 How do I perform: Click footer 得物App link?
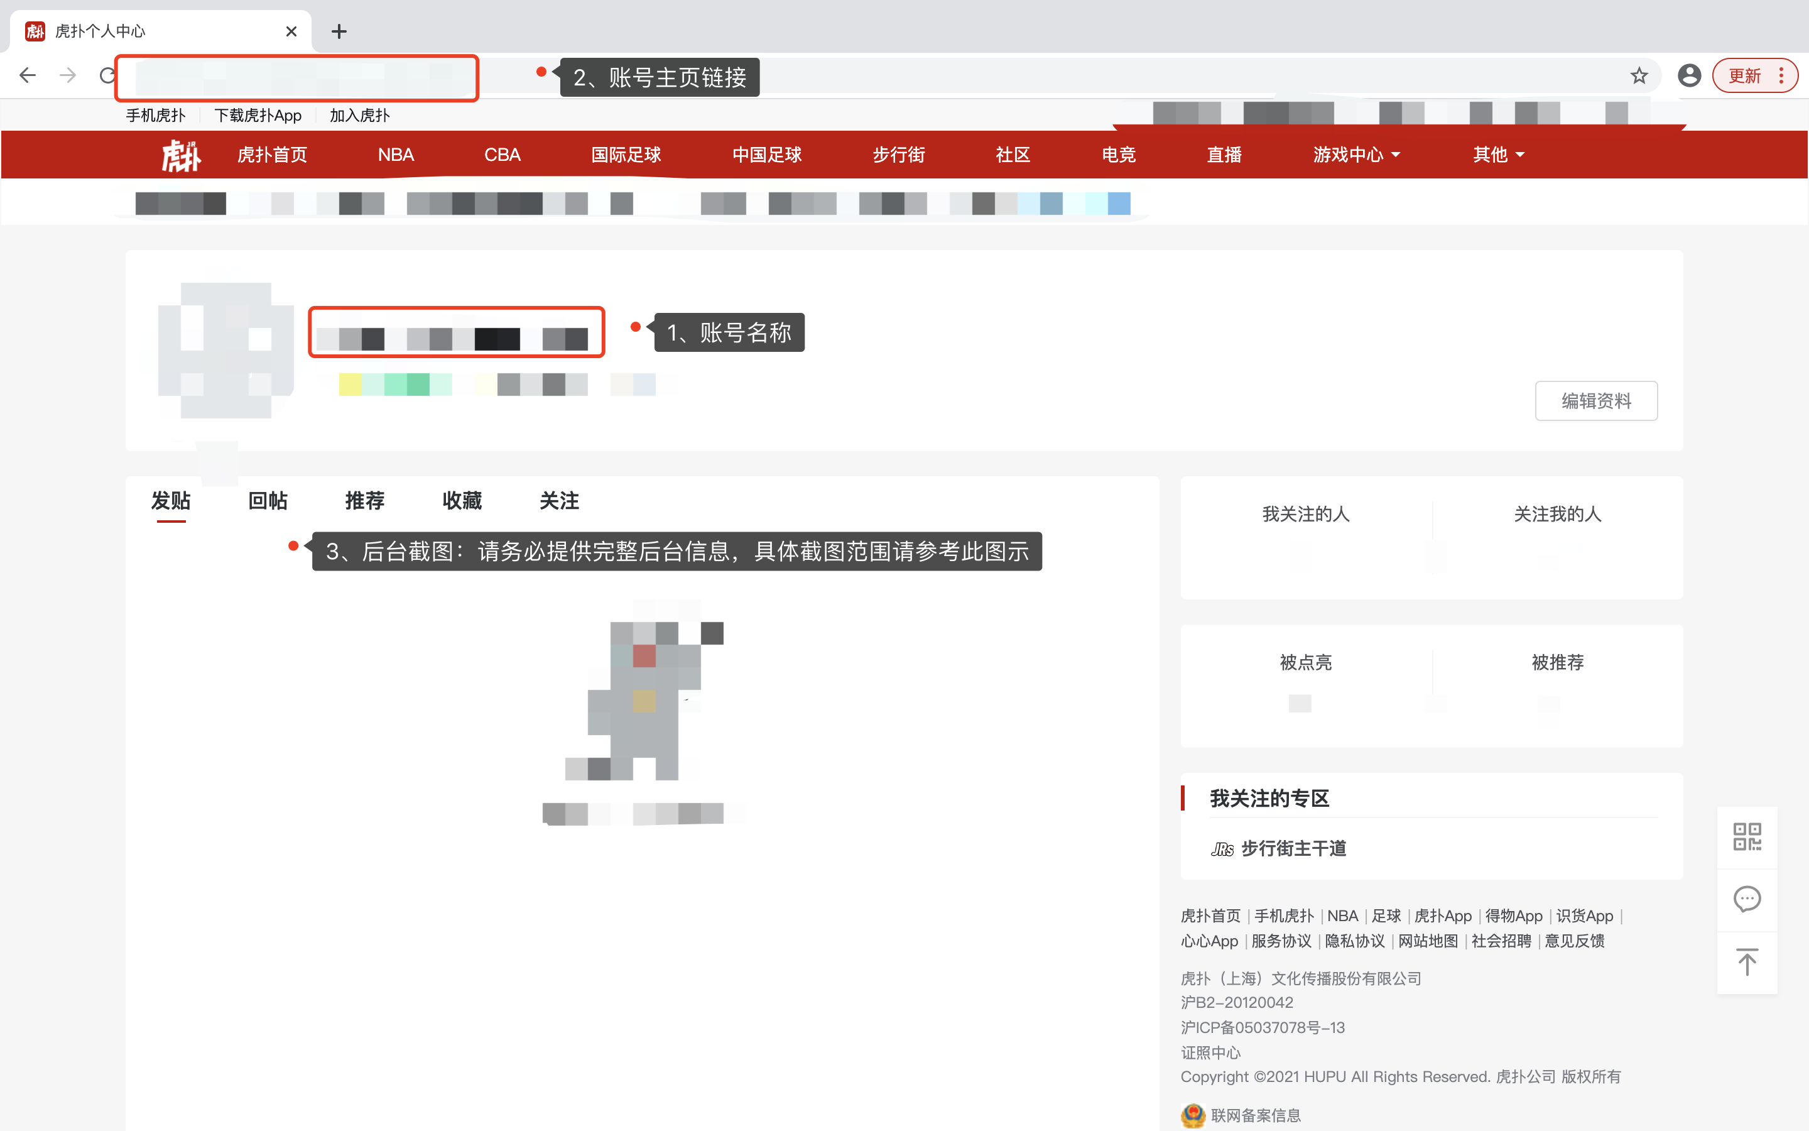pyautogui.click(x=1514, y=916)
